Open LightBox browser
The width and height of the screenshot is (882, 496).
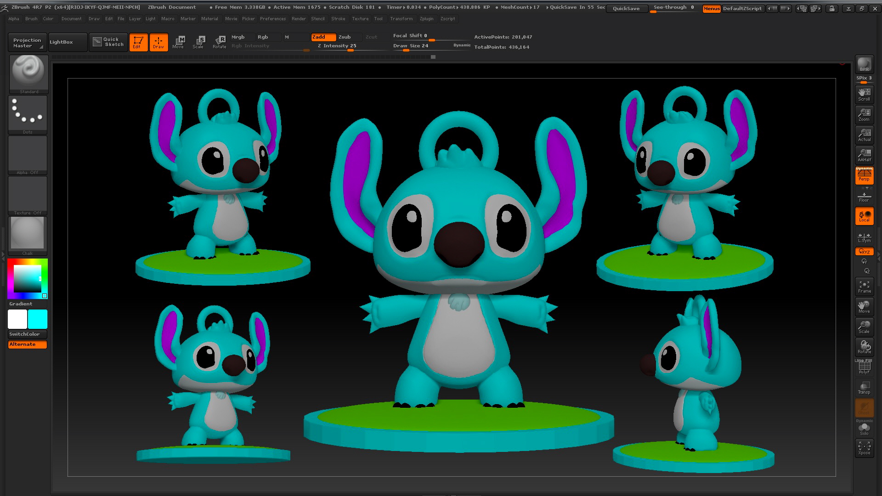(68, 42)
